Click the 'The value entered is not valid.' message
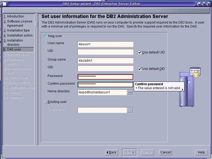 tap(159, 88)
